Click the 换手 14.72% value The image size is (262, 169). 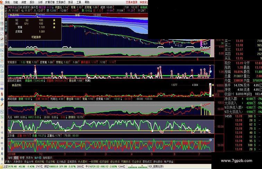(238, 85)
